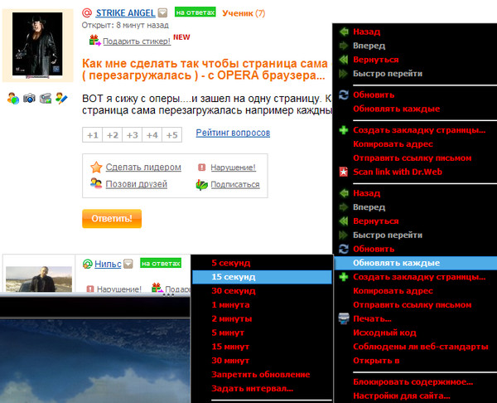This screenshot has height=403, width=497.
Task: Open 'Настройки для сайта...'
Action: pos(402,396)
